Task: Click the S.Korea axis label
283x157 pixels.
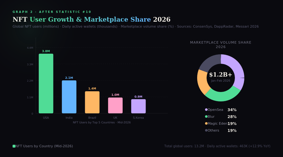Action: (138, 118)
